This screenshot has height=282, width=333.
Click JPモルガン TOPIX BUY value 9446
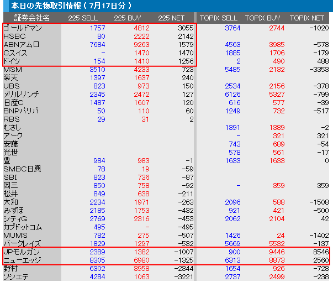[277, 252]
